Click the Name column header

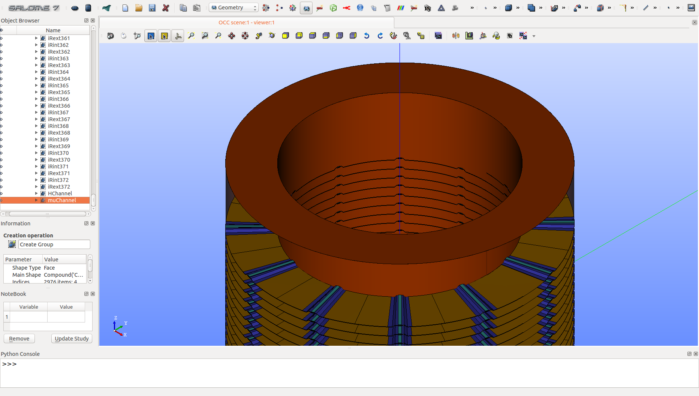coord(53,30)
